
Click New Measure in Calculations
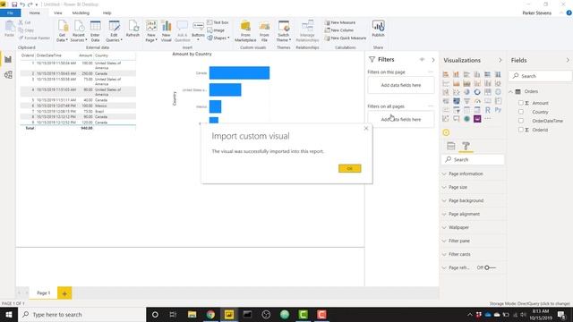[x=340, y=22]
